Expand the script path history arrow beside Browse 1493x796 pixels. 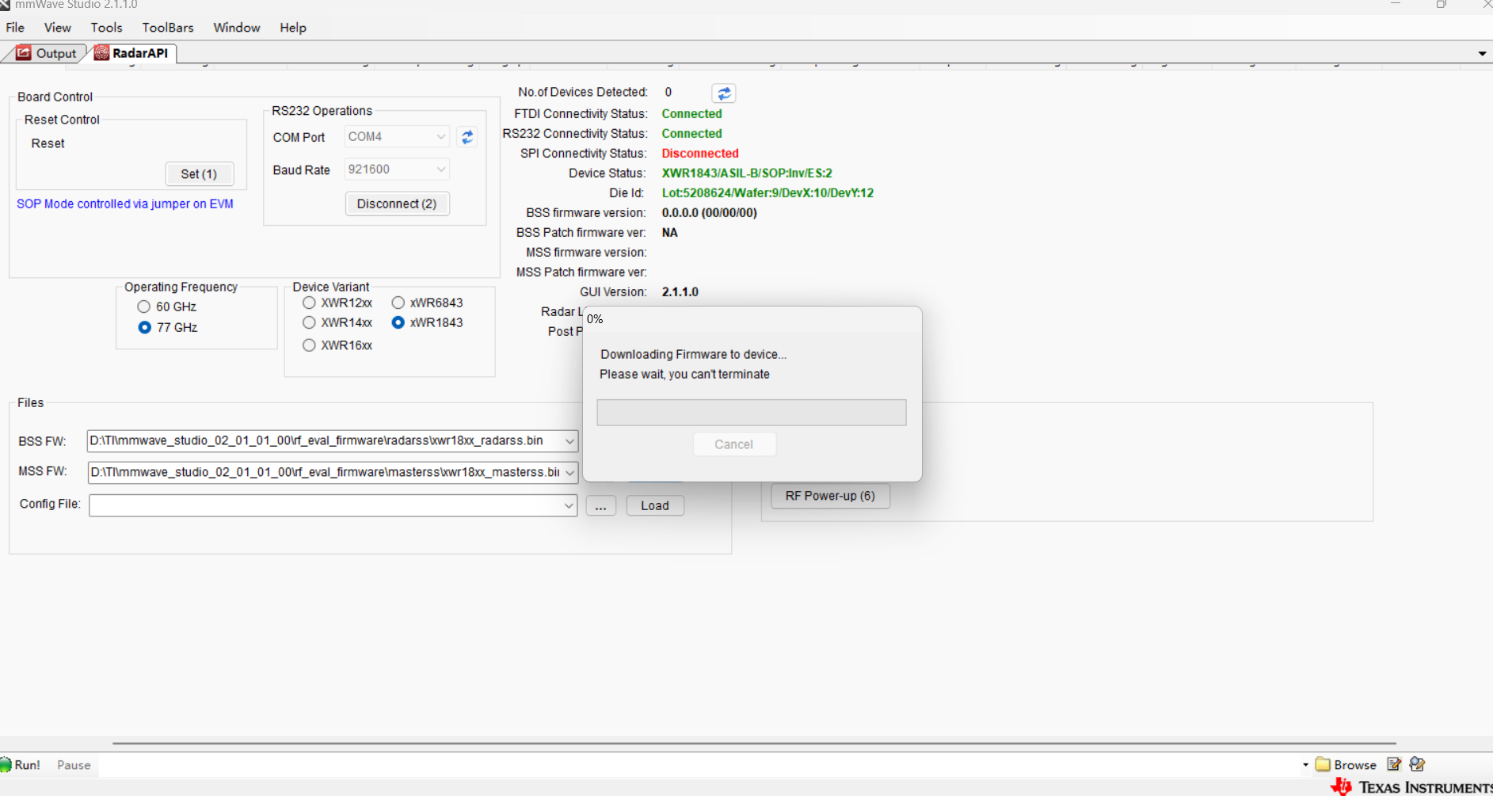click(1305, 765)
